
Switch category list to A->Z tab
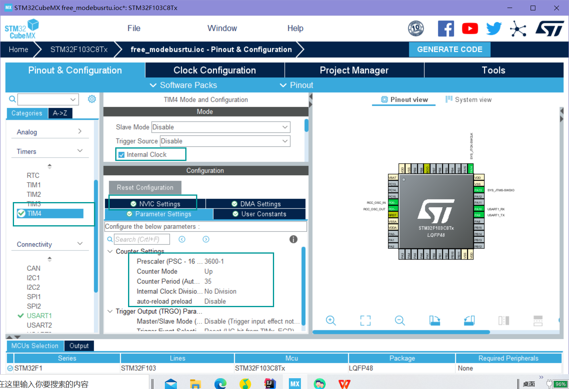60,113
